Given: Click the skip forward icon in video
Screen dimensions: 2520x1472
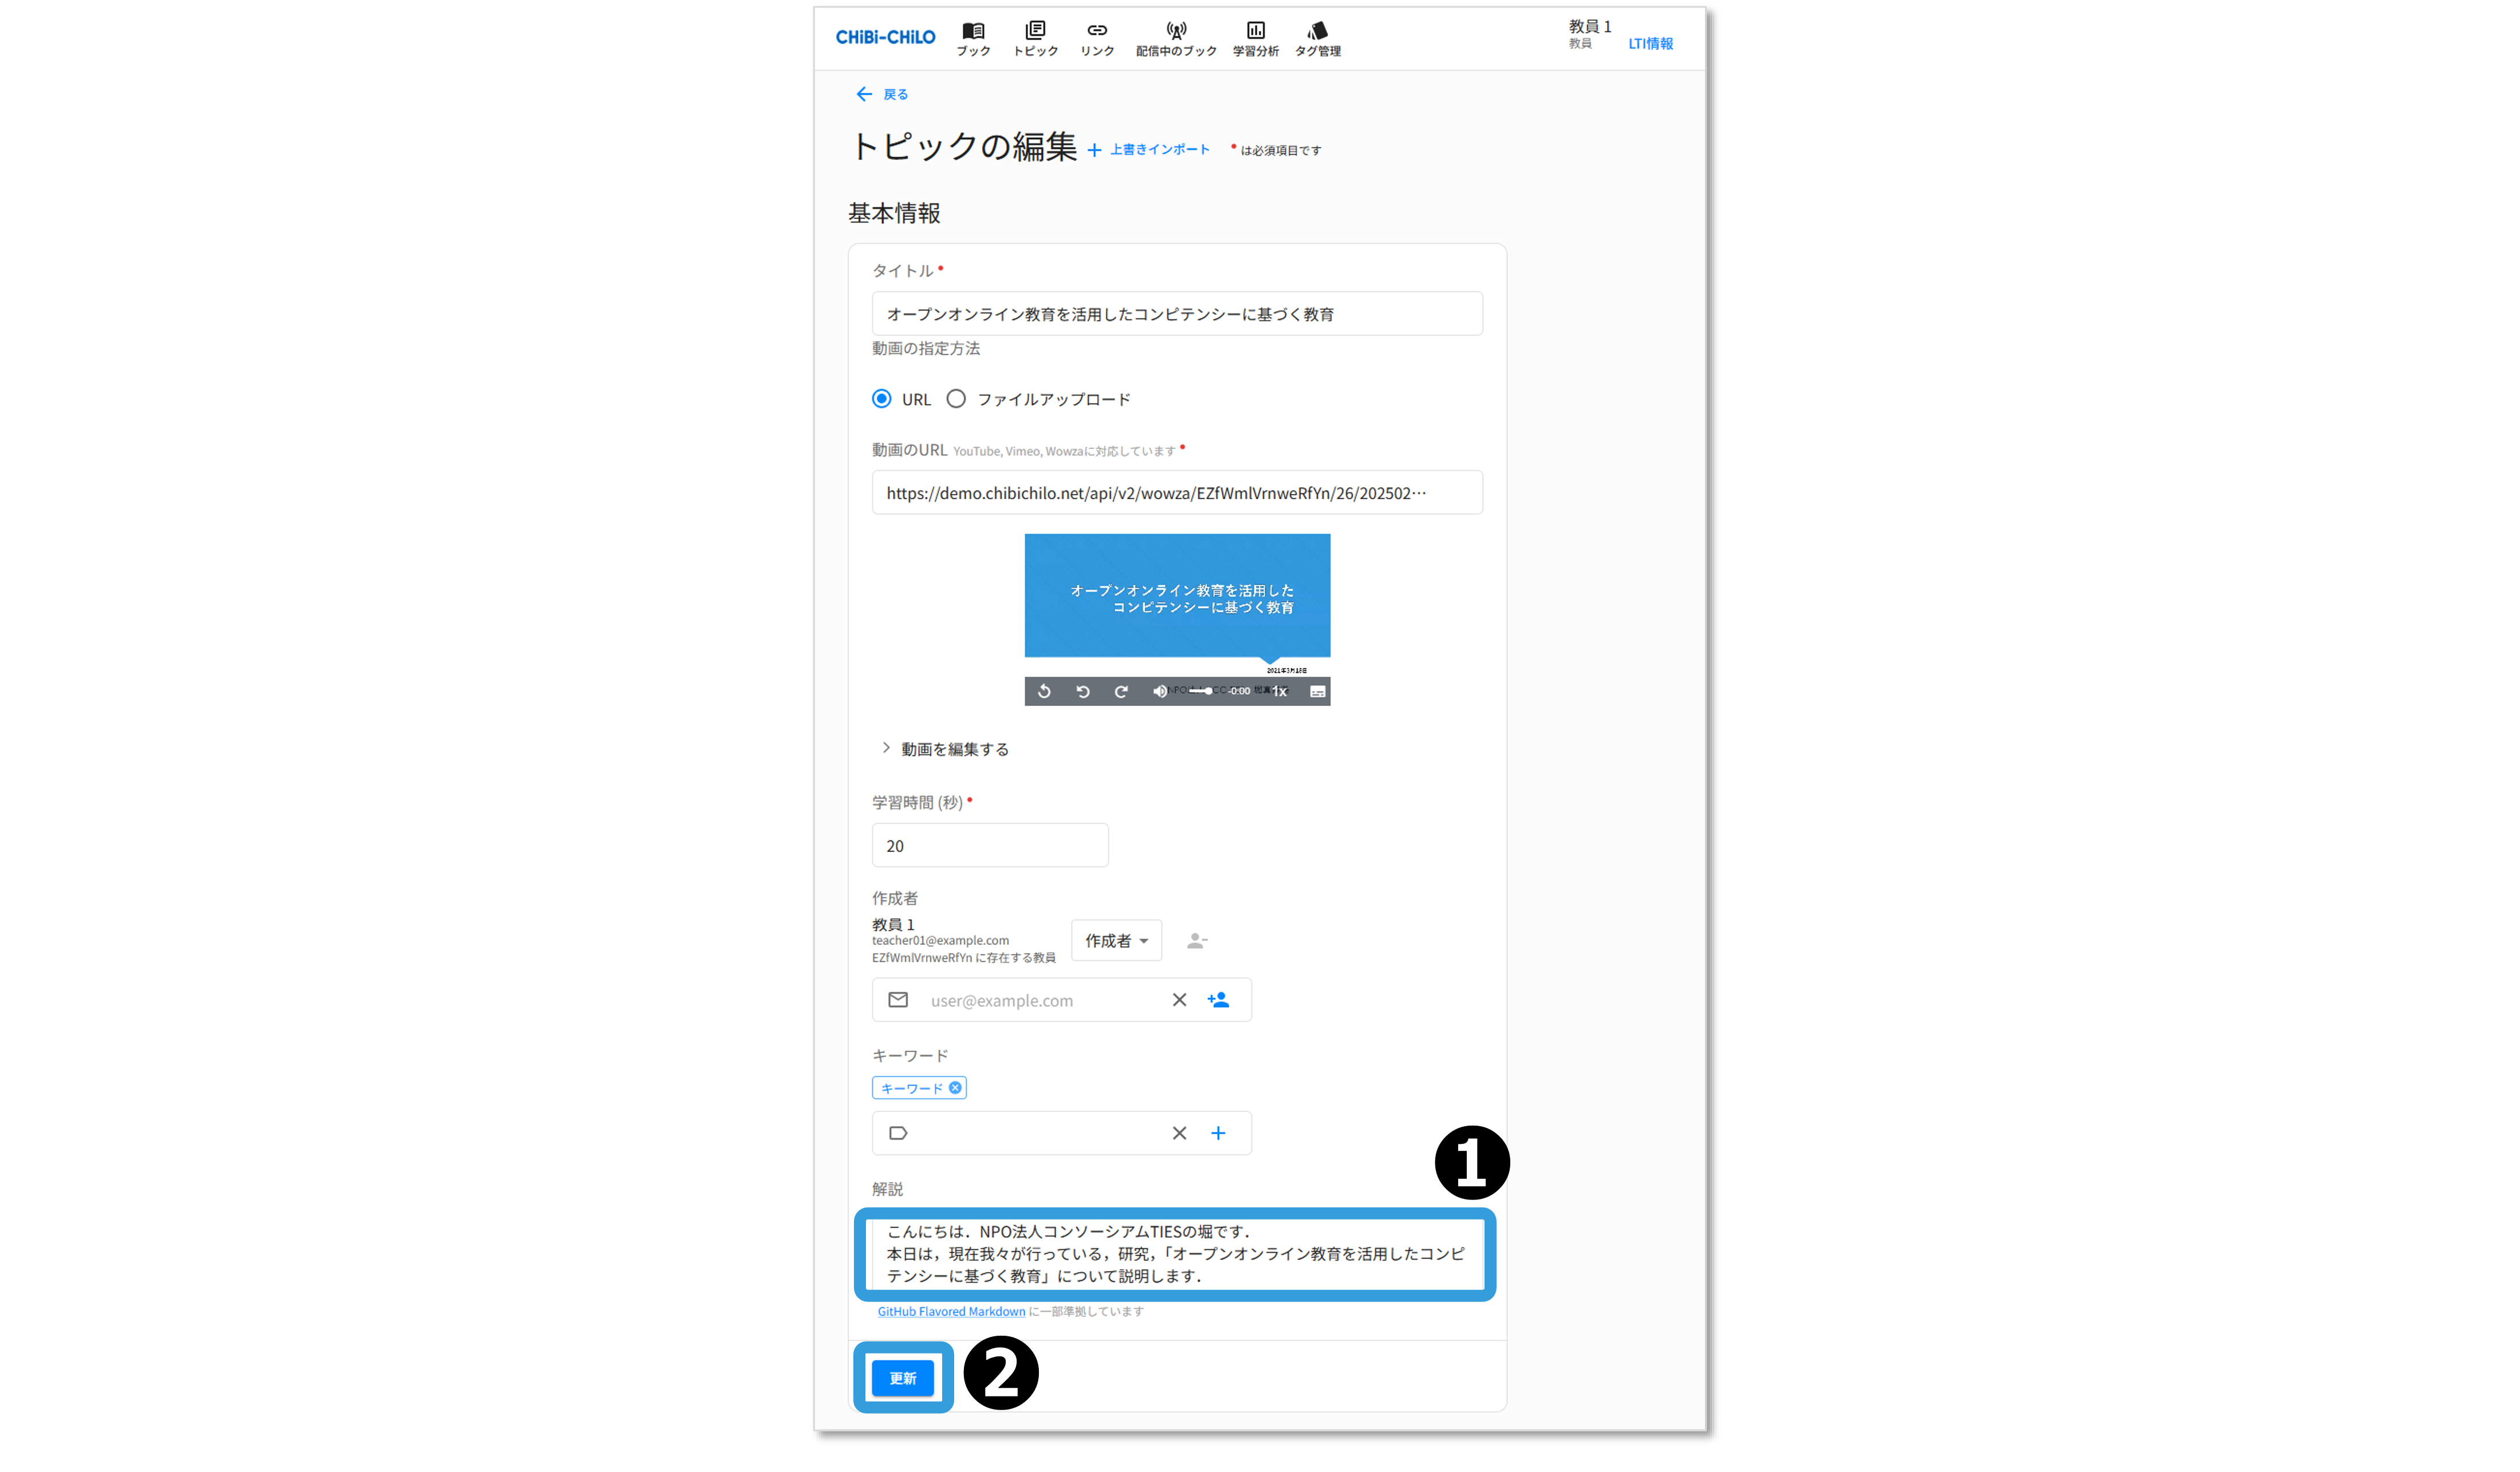Looking at the screenshot, I should (x=1121, y=691).
